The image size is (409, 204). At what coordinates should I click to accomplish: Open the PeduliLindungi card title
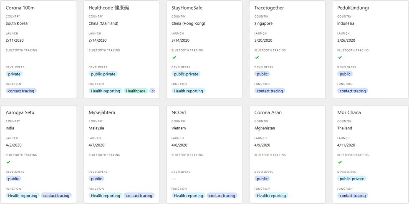353,8
